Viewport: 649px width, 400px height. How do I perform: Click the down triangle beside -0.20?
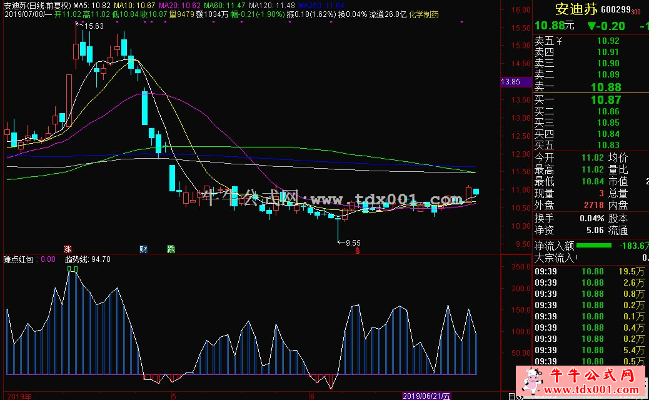[x=591, y=26]
